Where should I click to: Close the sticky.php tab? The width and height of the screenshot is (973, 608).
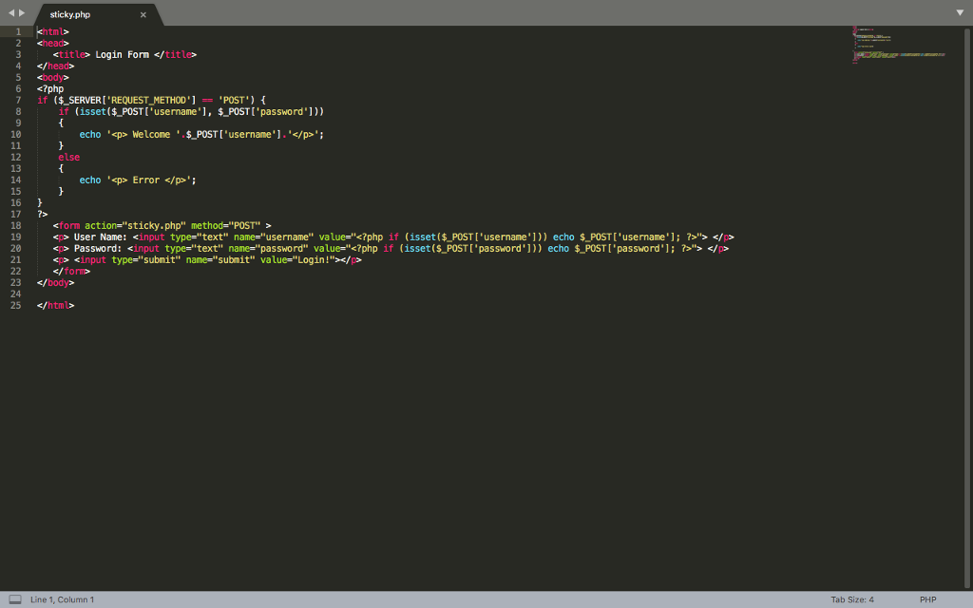pyautogui.click(x=143, y=15)
